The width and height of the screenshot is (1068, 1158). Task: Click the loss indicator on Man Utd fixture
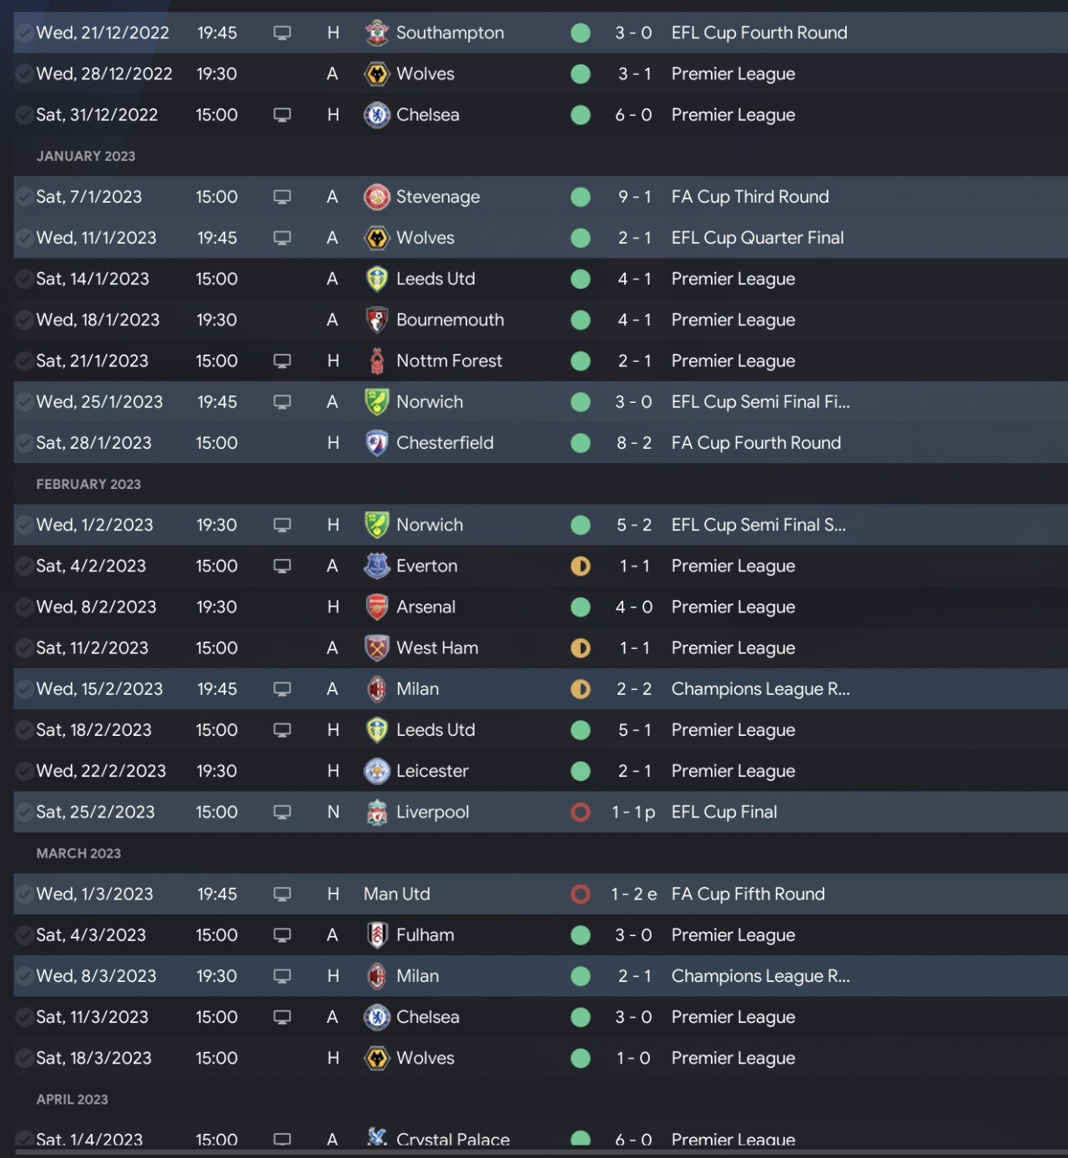581,894
